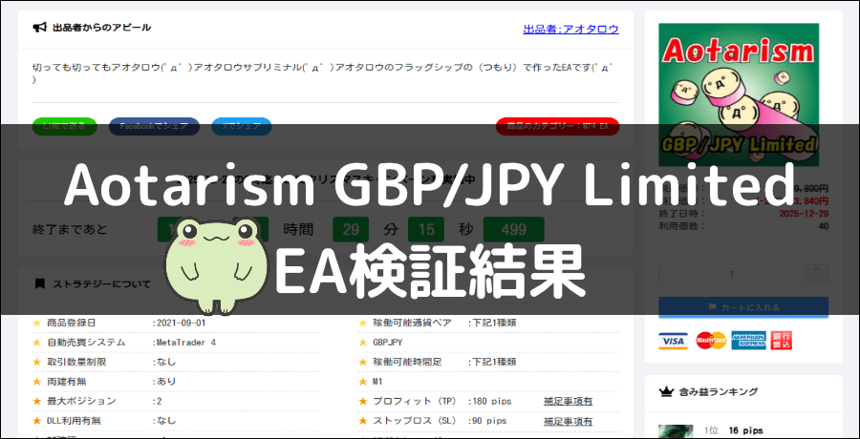Viewport: 860px width, 439px height.
Task: Click the star icon beside M1
Action: 362,382
